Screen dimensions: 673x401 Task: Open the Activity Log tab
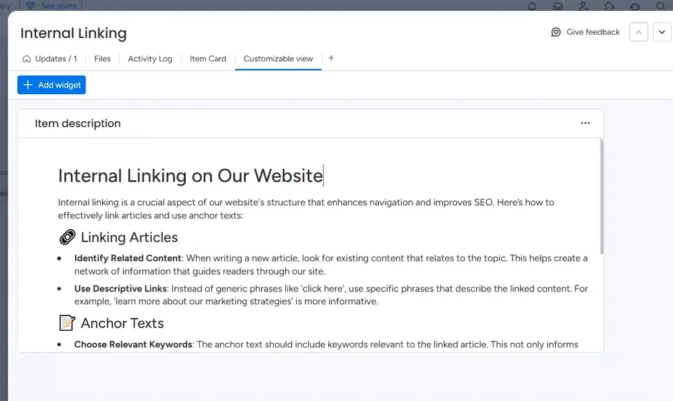(x=150, y=59)
